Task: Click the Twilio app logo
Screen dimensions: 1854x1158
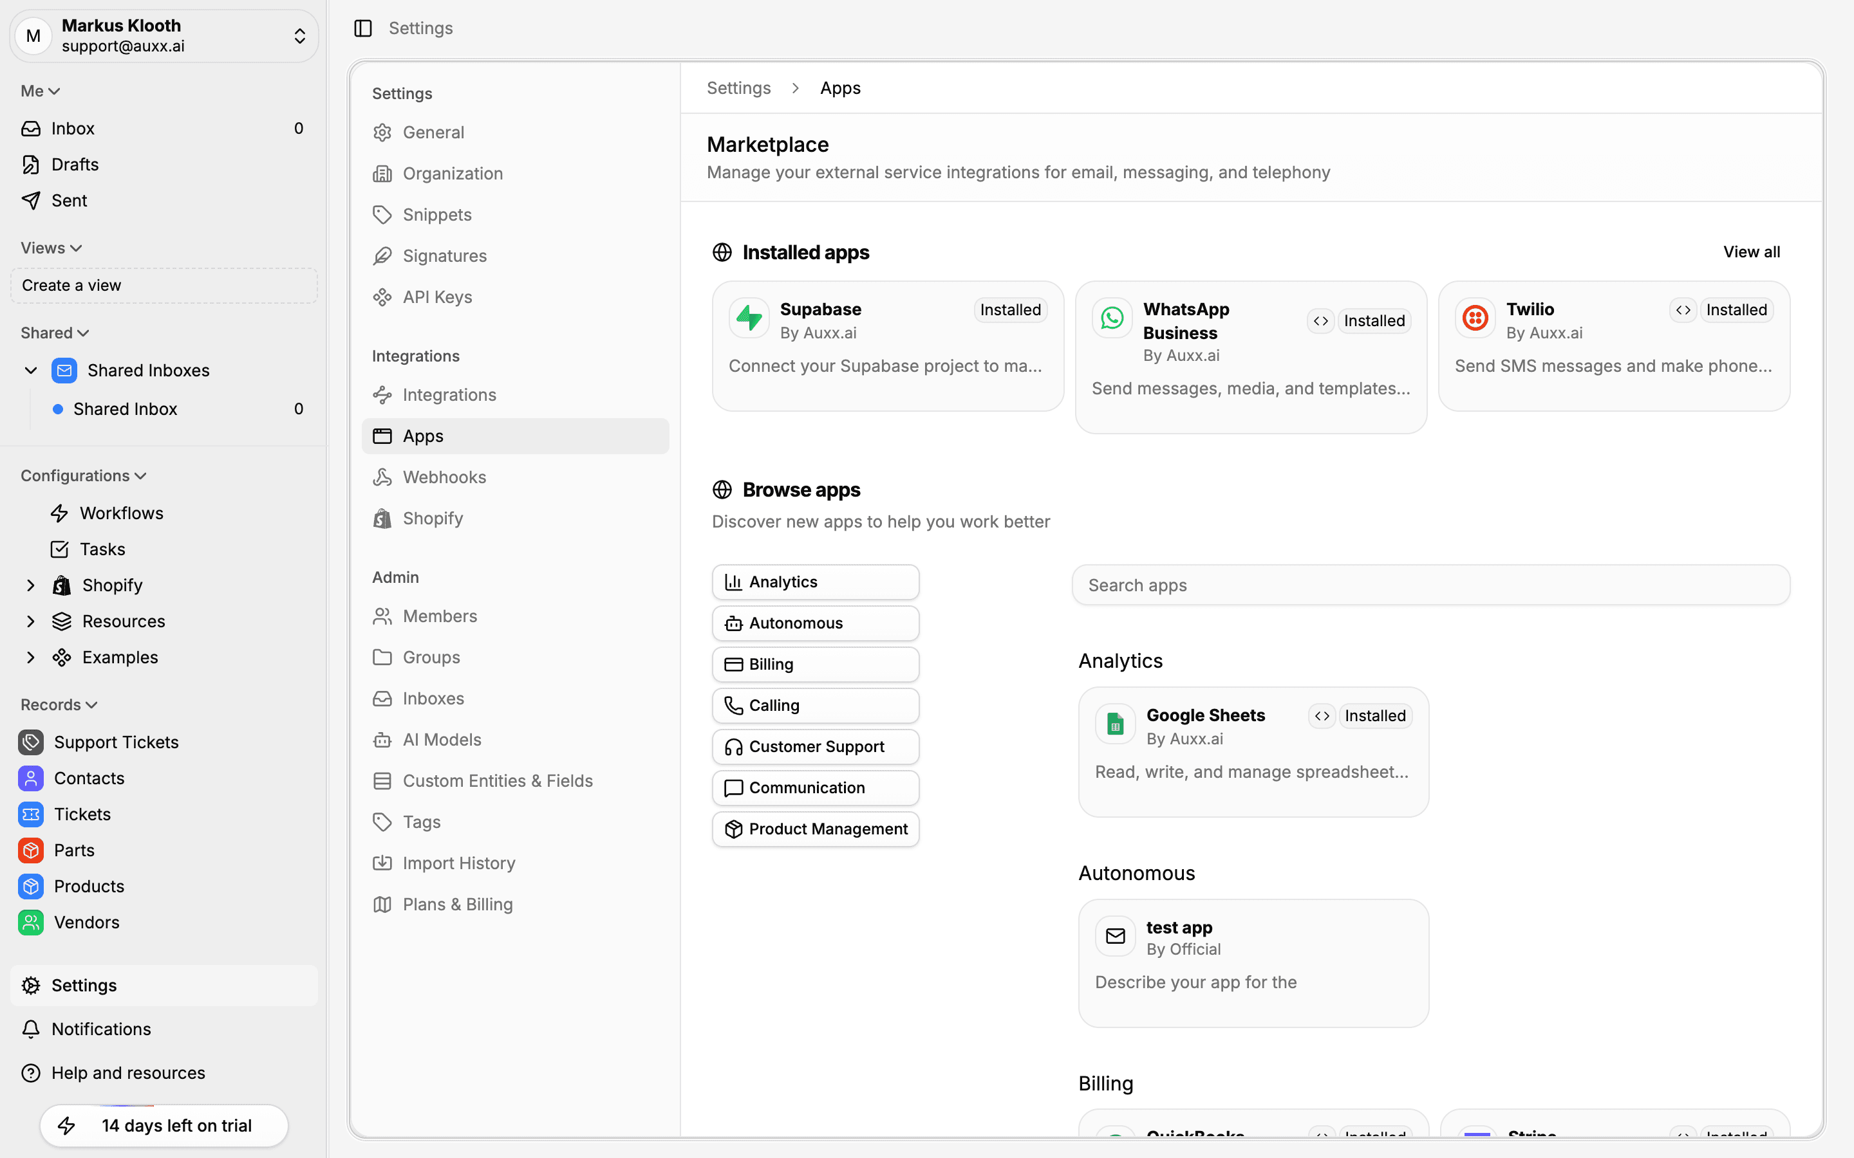Action: pos(1475,318)
